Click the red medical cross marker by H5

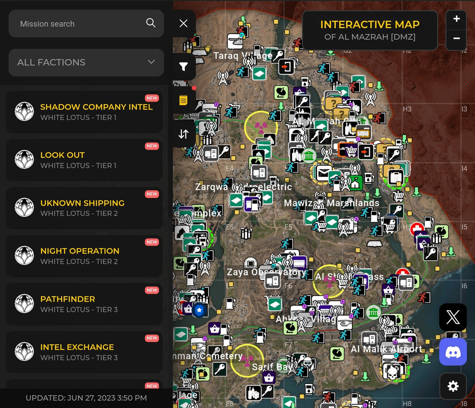point(417,228)
